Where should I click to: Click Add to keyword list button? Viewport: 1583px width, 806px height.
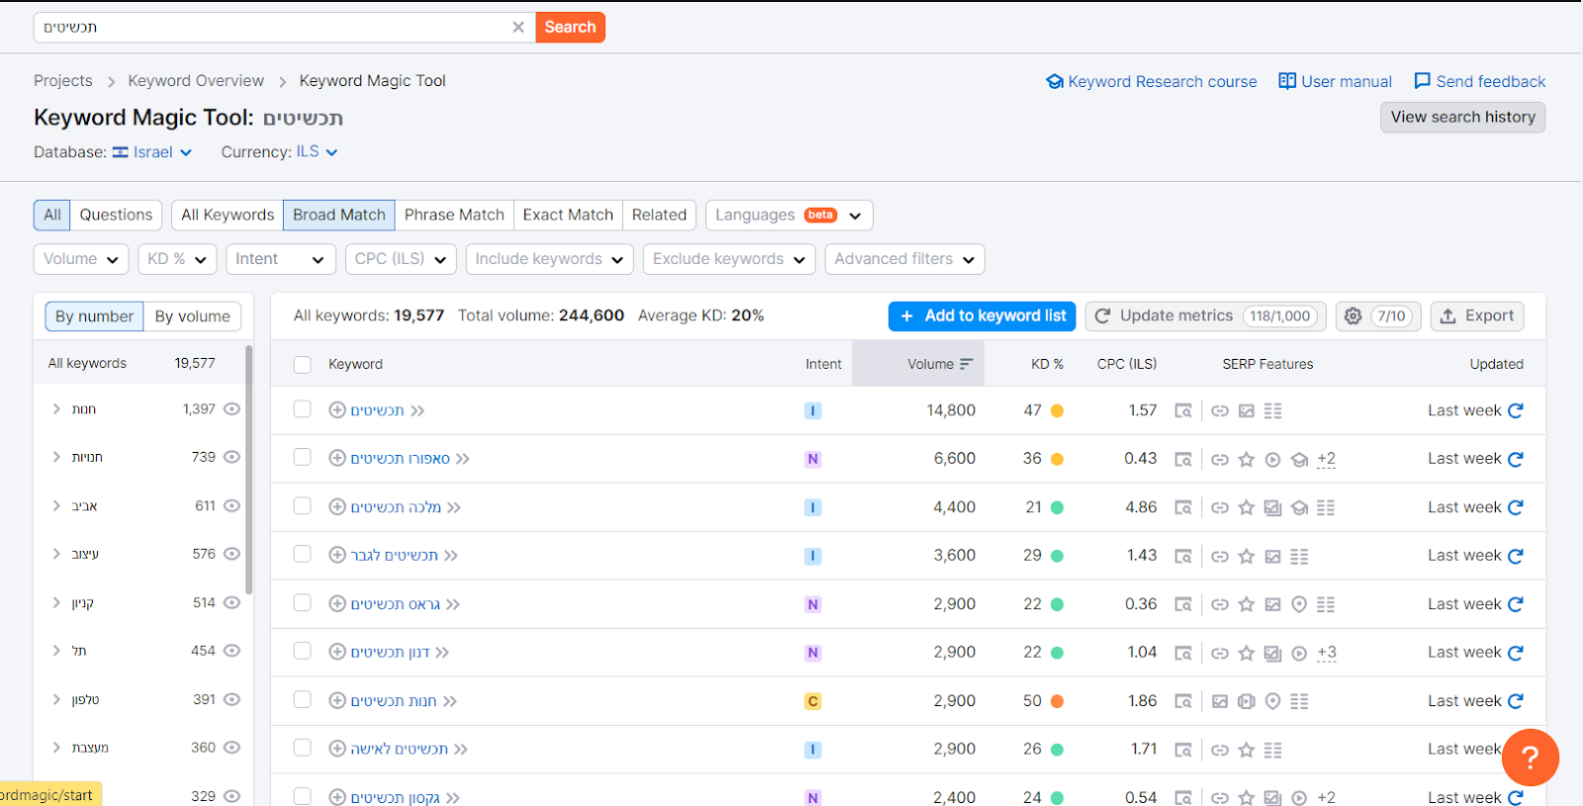[x=982, y=316]
